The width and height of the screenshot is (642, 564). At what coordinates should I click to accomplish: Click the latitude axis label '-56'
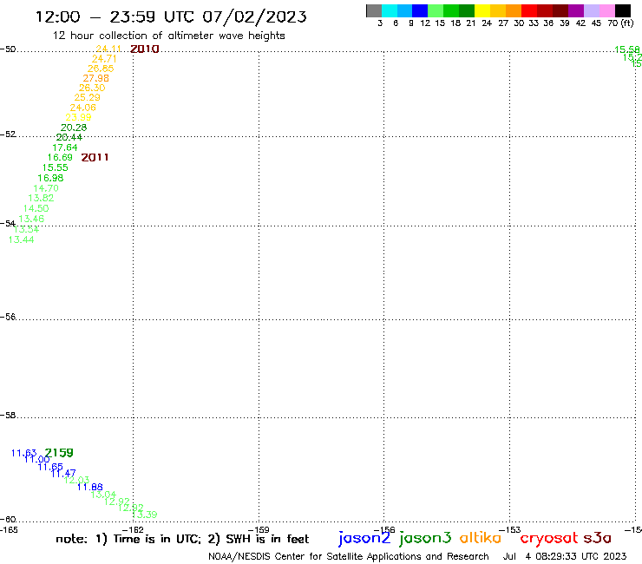(9, 317)
